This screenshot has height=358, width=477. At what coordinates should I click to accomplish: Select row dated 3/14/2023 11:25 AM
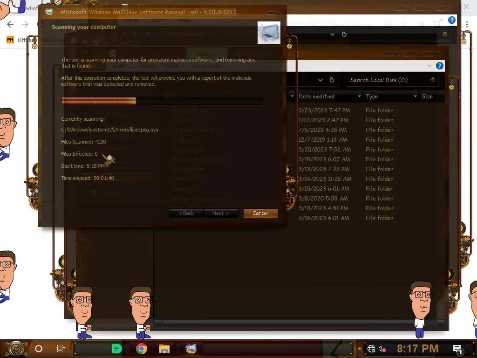pyautogui.click(x=325, y=179)
